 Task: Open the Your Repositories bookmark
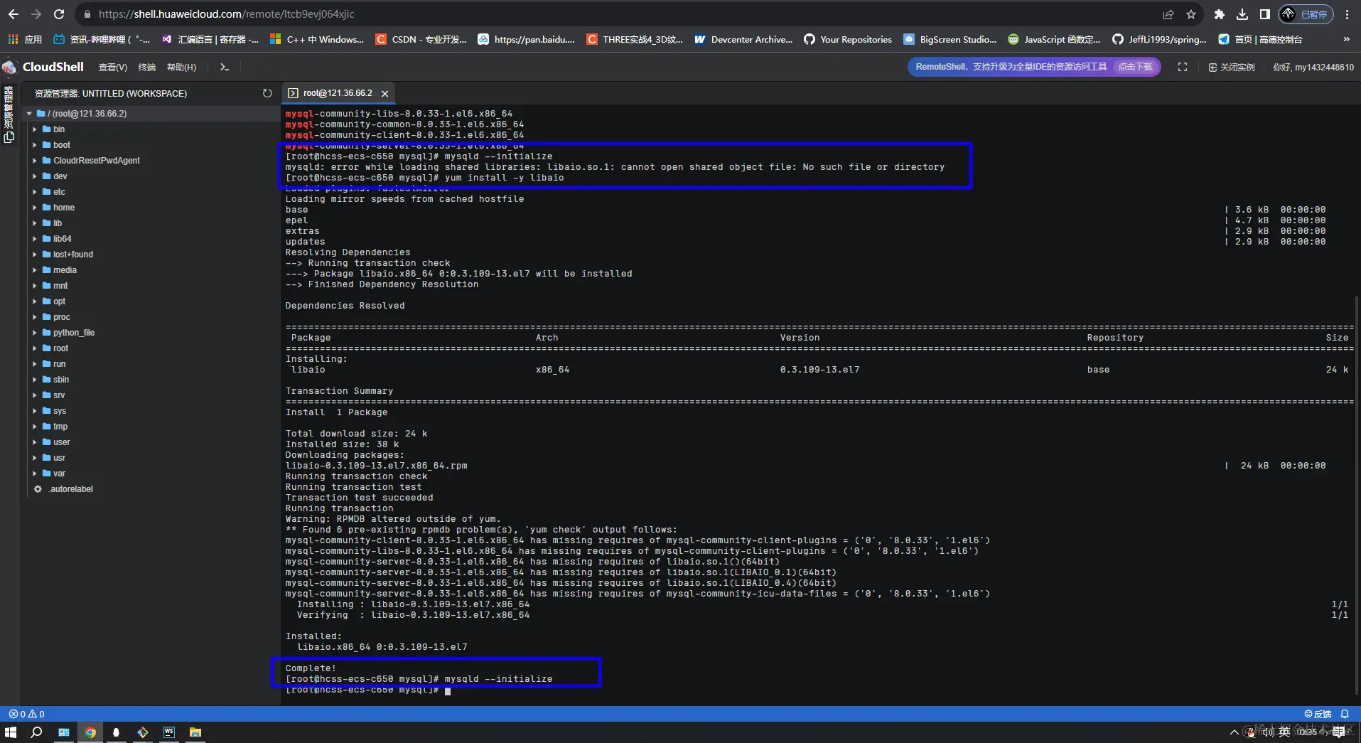(848, 39)
